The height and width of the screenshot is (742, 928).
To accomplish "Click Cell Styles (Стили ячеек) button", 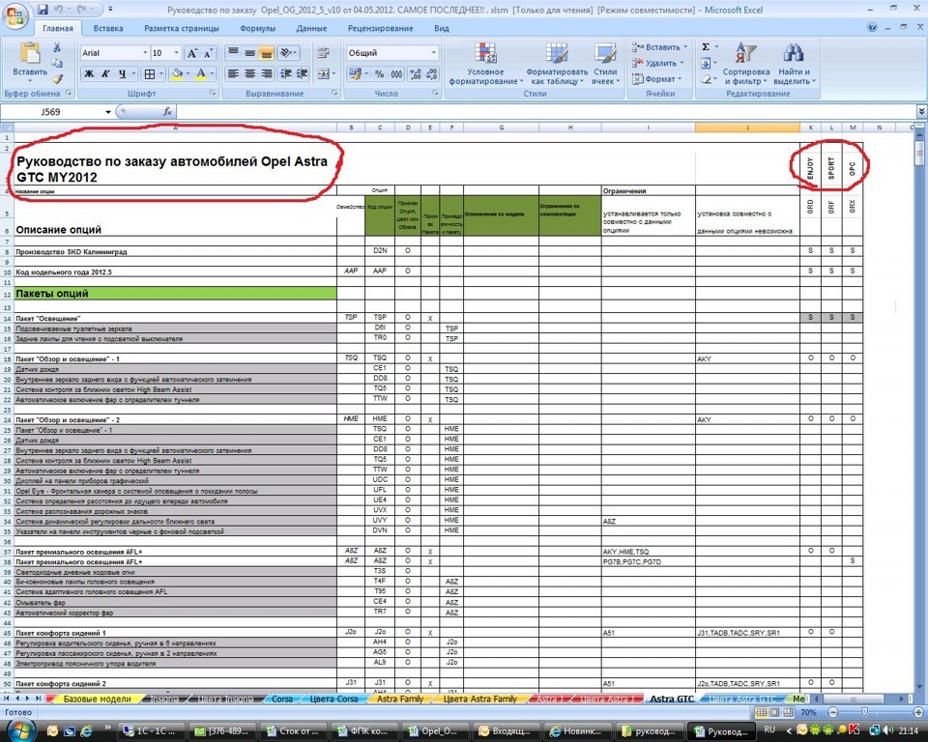I will point(605,64).
